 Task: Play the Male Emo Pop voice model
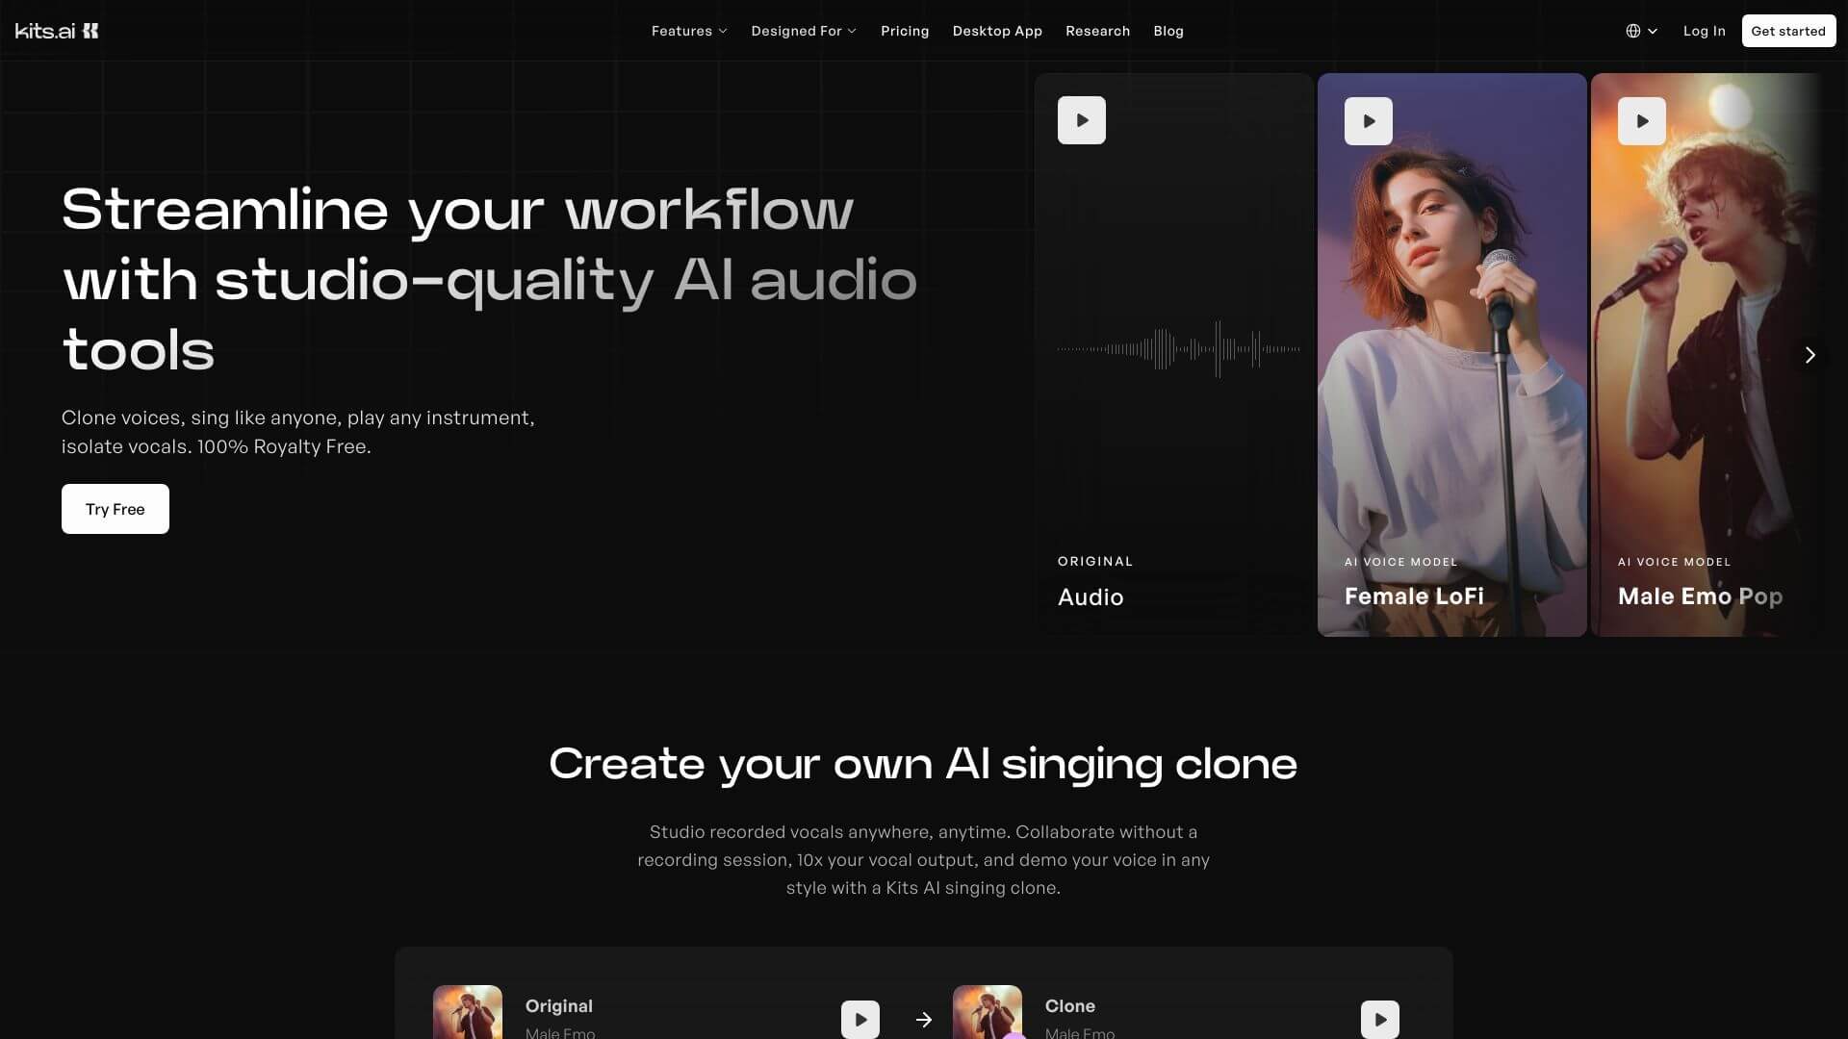coord(1642,120)
